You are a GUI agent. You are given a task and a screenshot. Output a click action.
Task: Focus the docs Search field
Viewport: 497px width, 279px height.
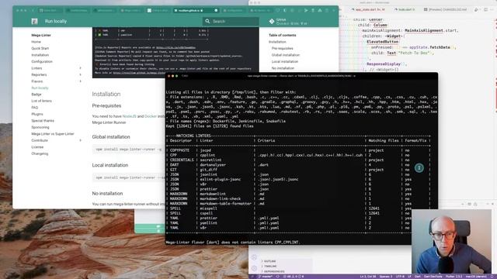[231, 21]
